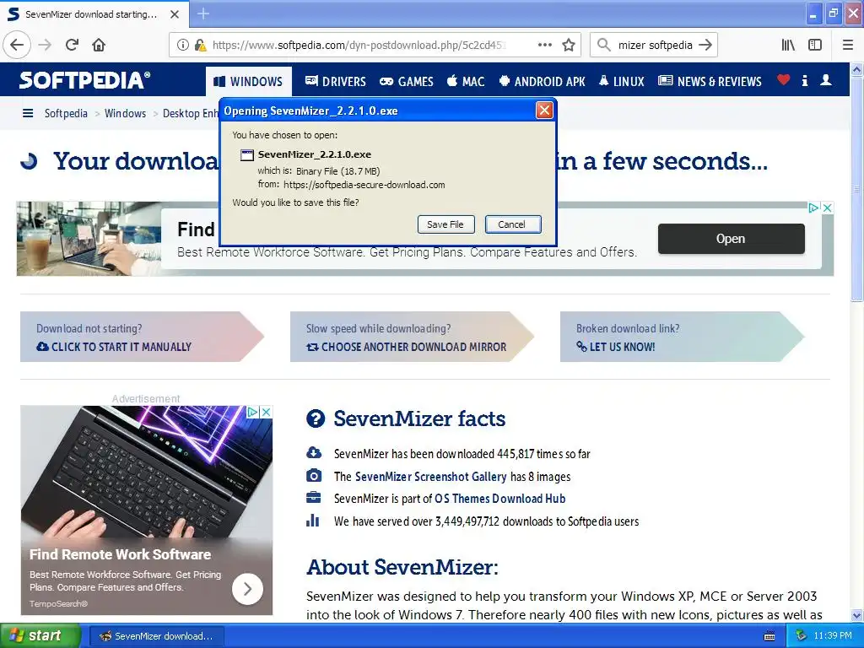Open SevenMizer Screenshot Gallery link
864x648 pixels.
point(430,477)
